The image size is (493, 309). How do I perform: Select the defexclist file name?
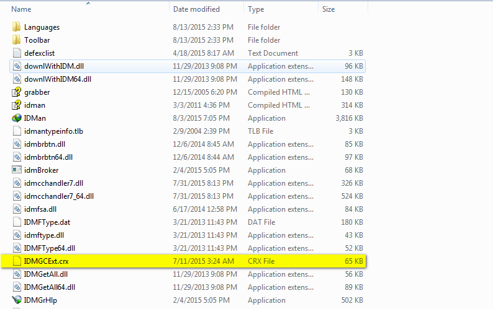pyautogui.click(x=39, y=53)
